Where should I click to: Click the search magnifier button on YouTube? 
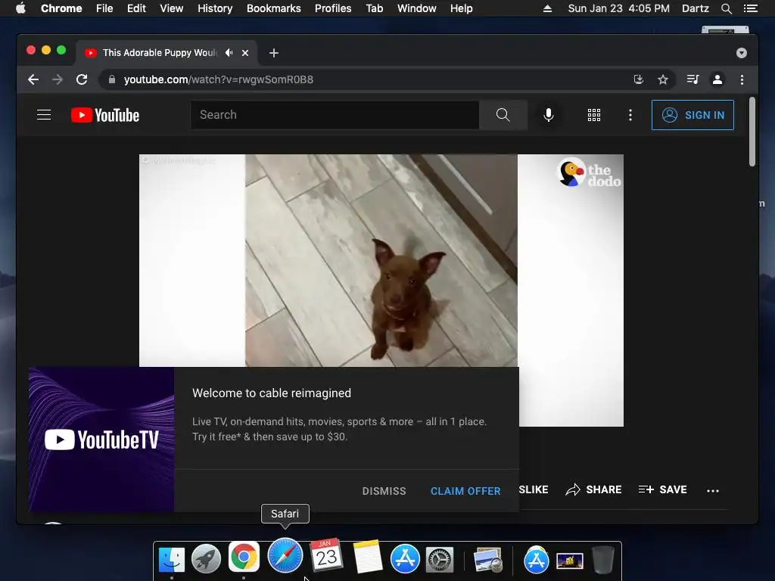pos(503,115)
